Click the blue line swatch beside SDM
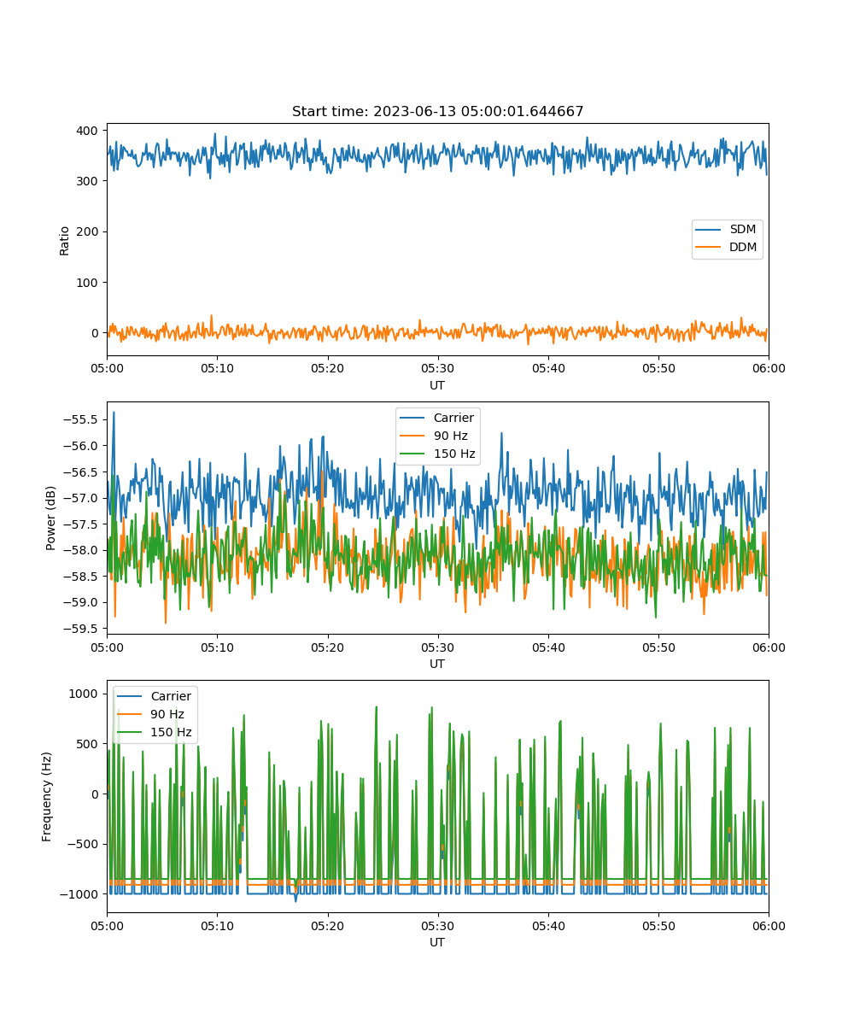The image size is (854, 1025). (709, 230)
